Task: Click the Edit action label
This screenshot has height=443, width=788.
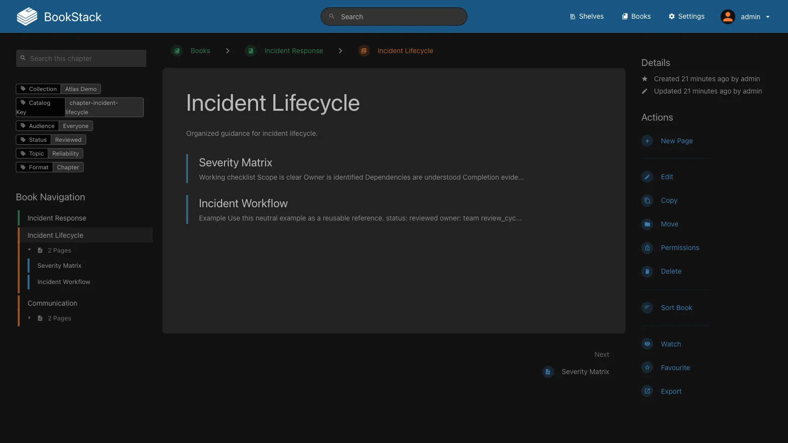Action: pos(667,177)
